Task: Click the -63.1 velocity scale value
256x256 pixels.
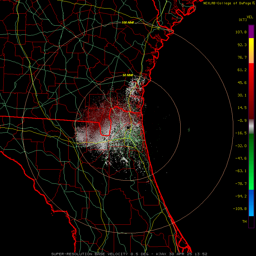Action: [241, 171]
